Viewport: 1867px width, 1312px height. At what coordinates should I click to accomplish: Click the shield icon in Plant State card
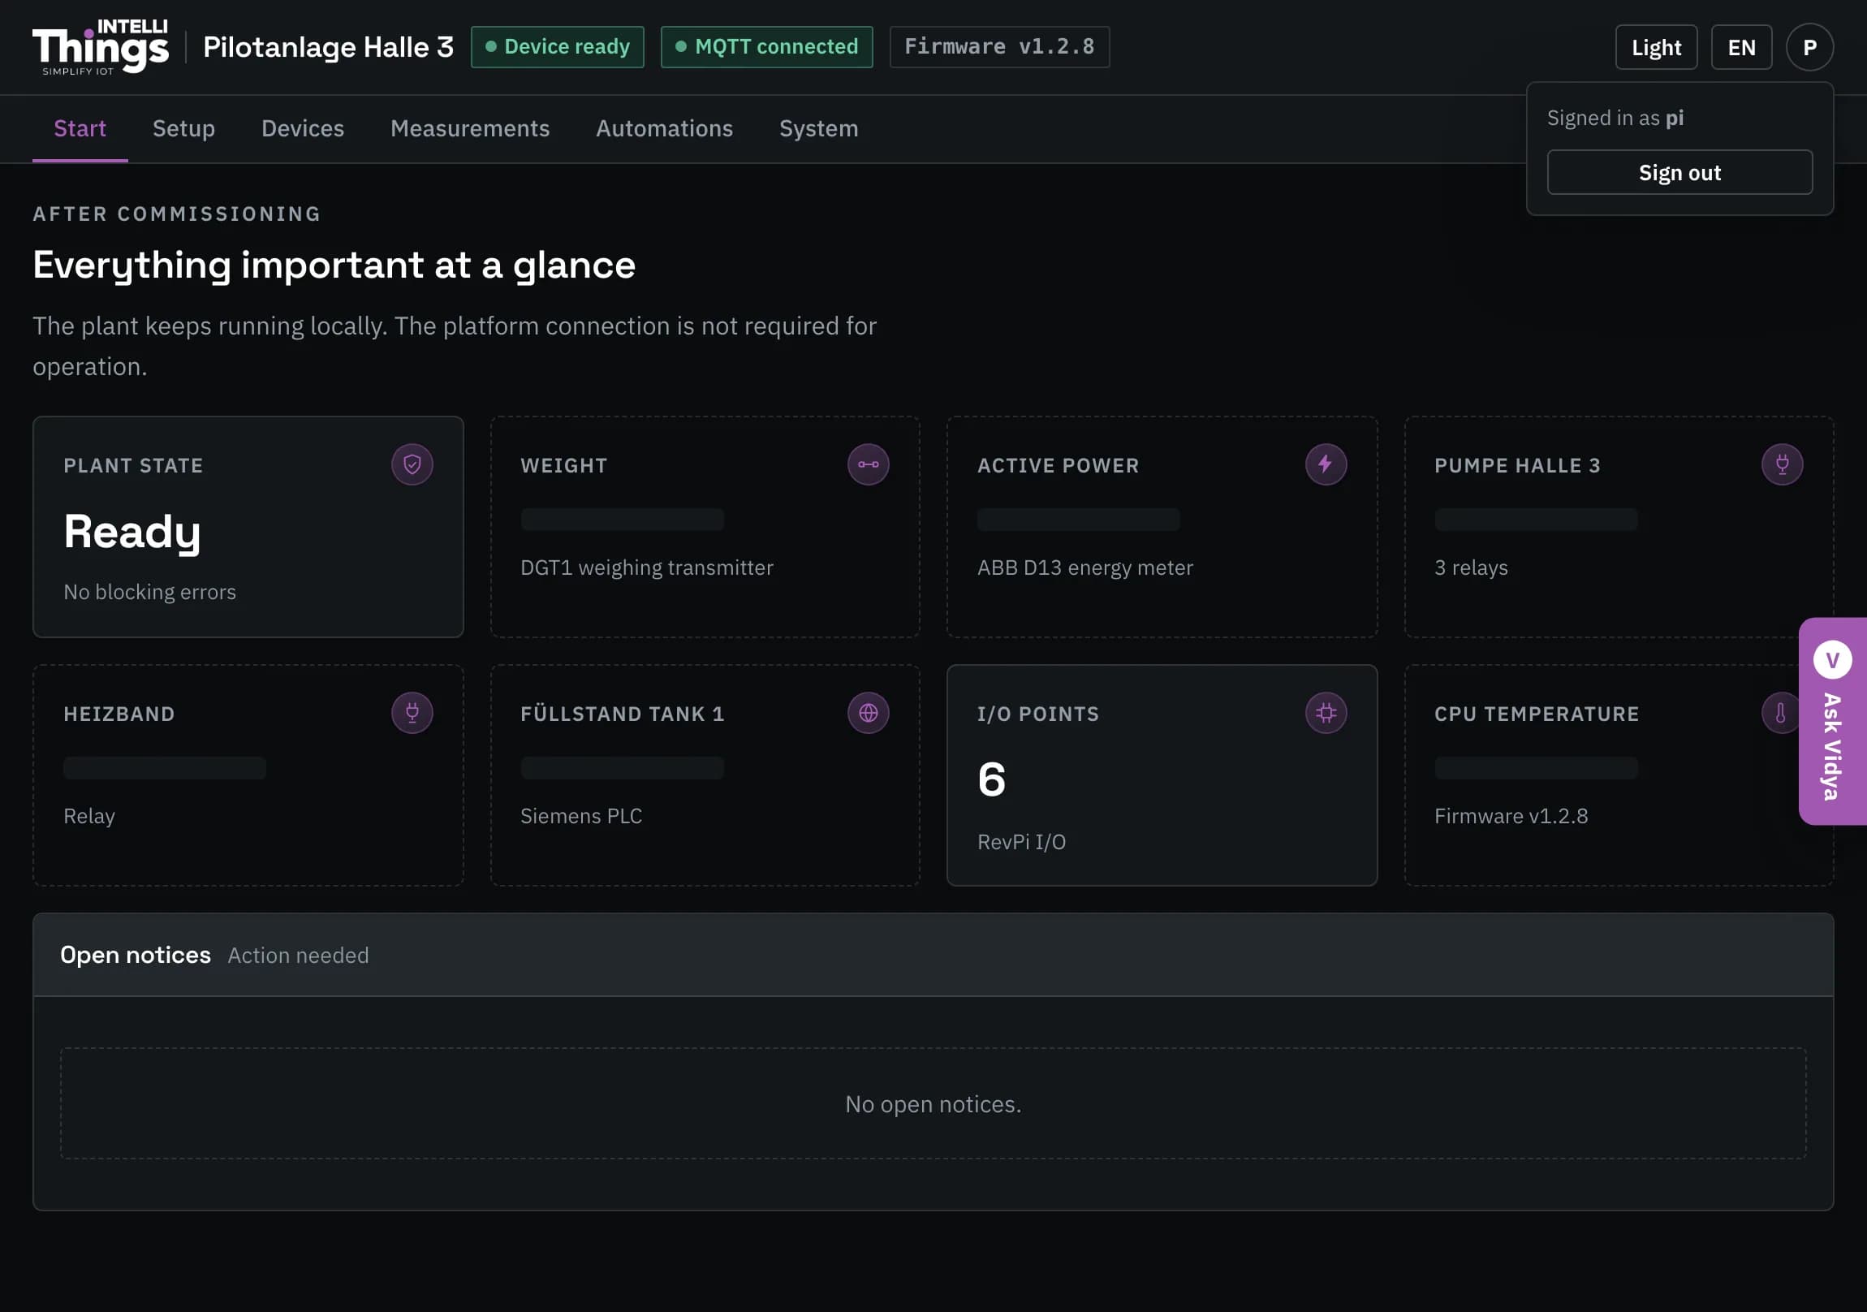(x=412, y=464)
